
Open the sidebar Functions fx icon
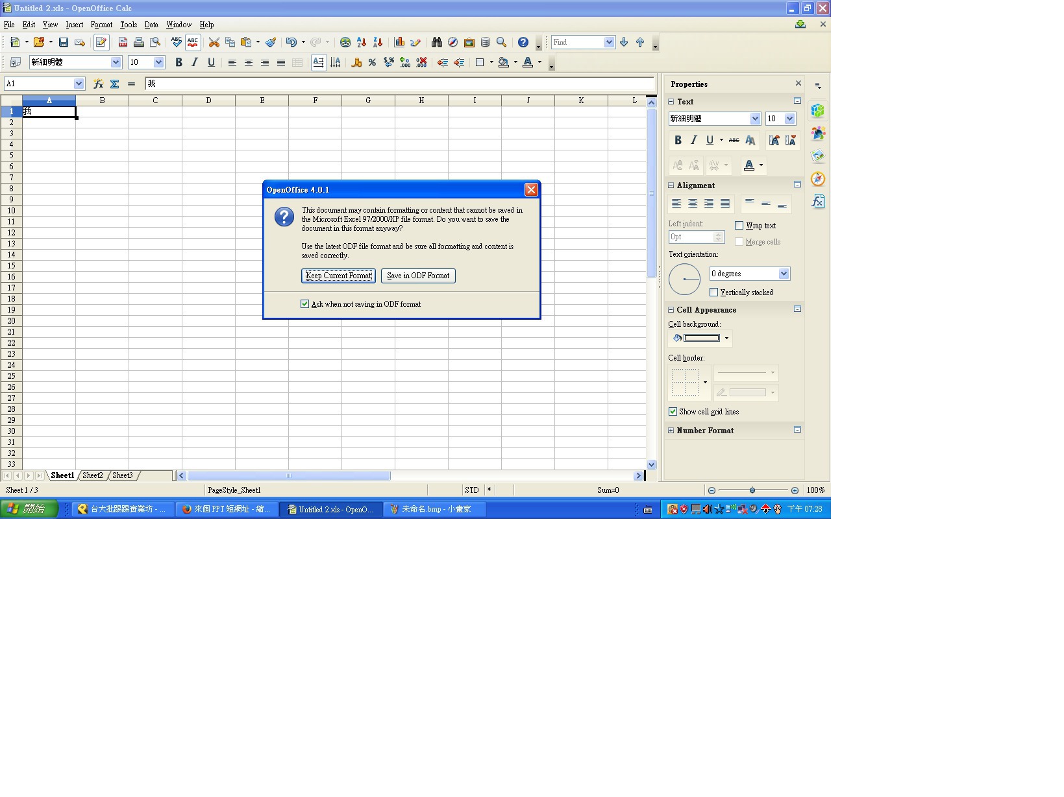pos(818,202)
